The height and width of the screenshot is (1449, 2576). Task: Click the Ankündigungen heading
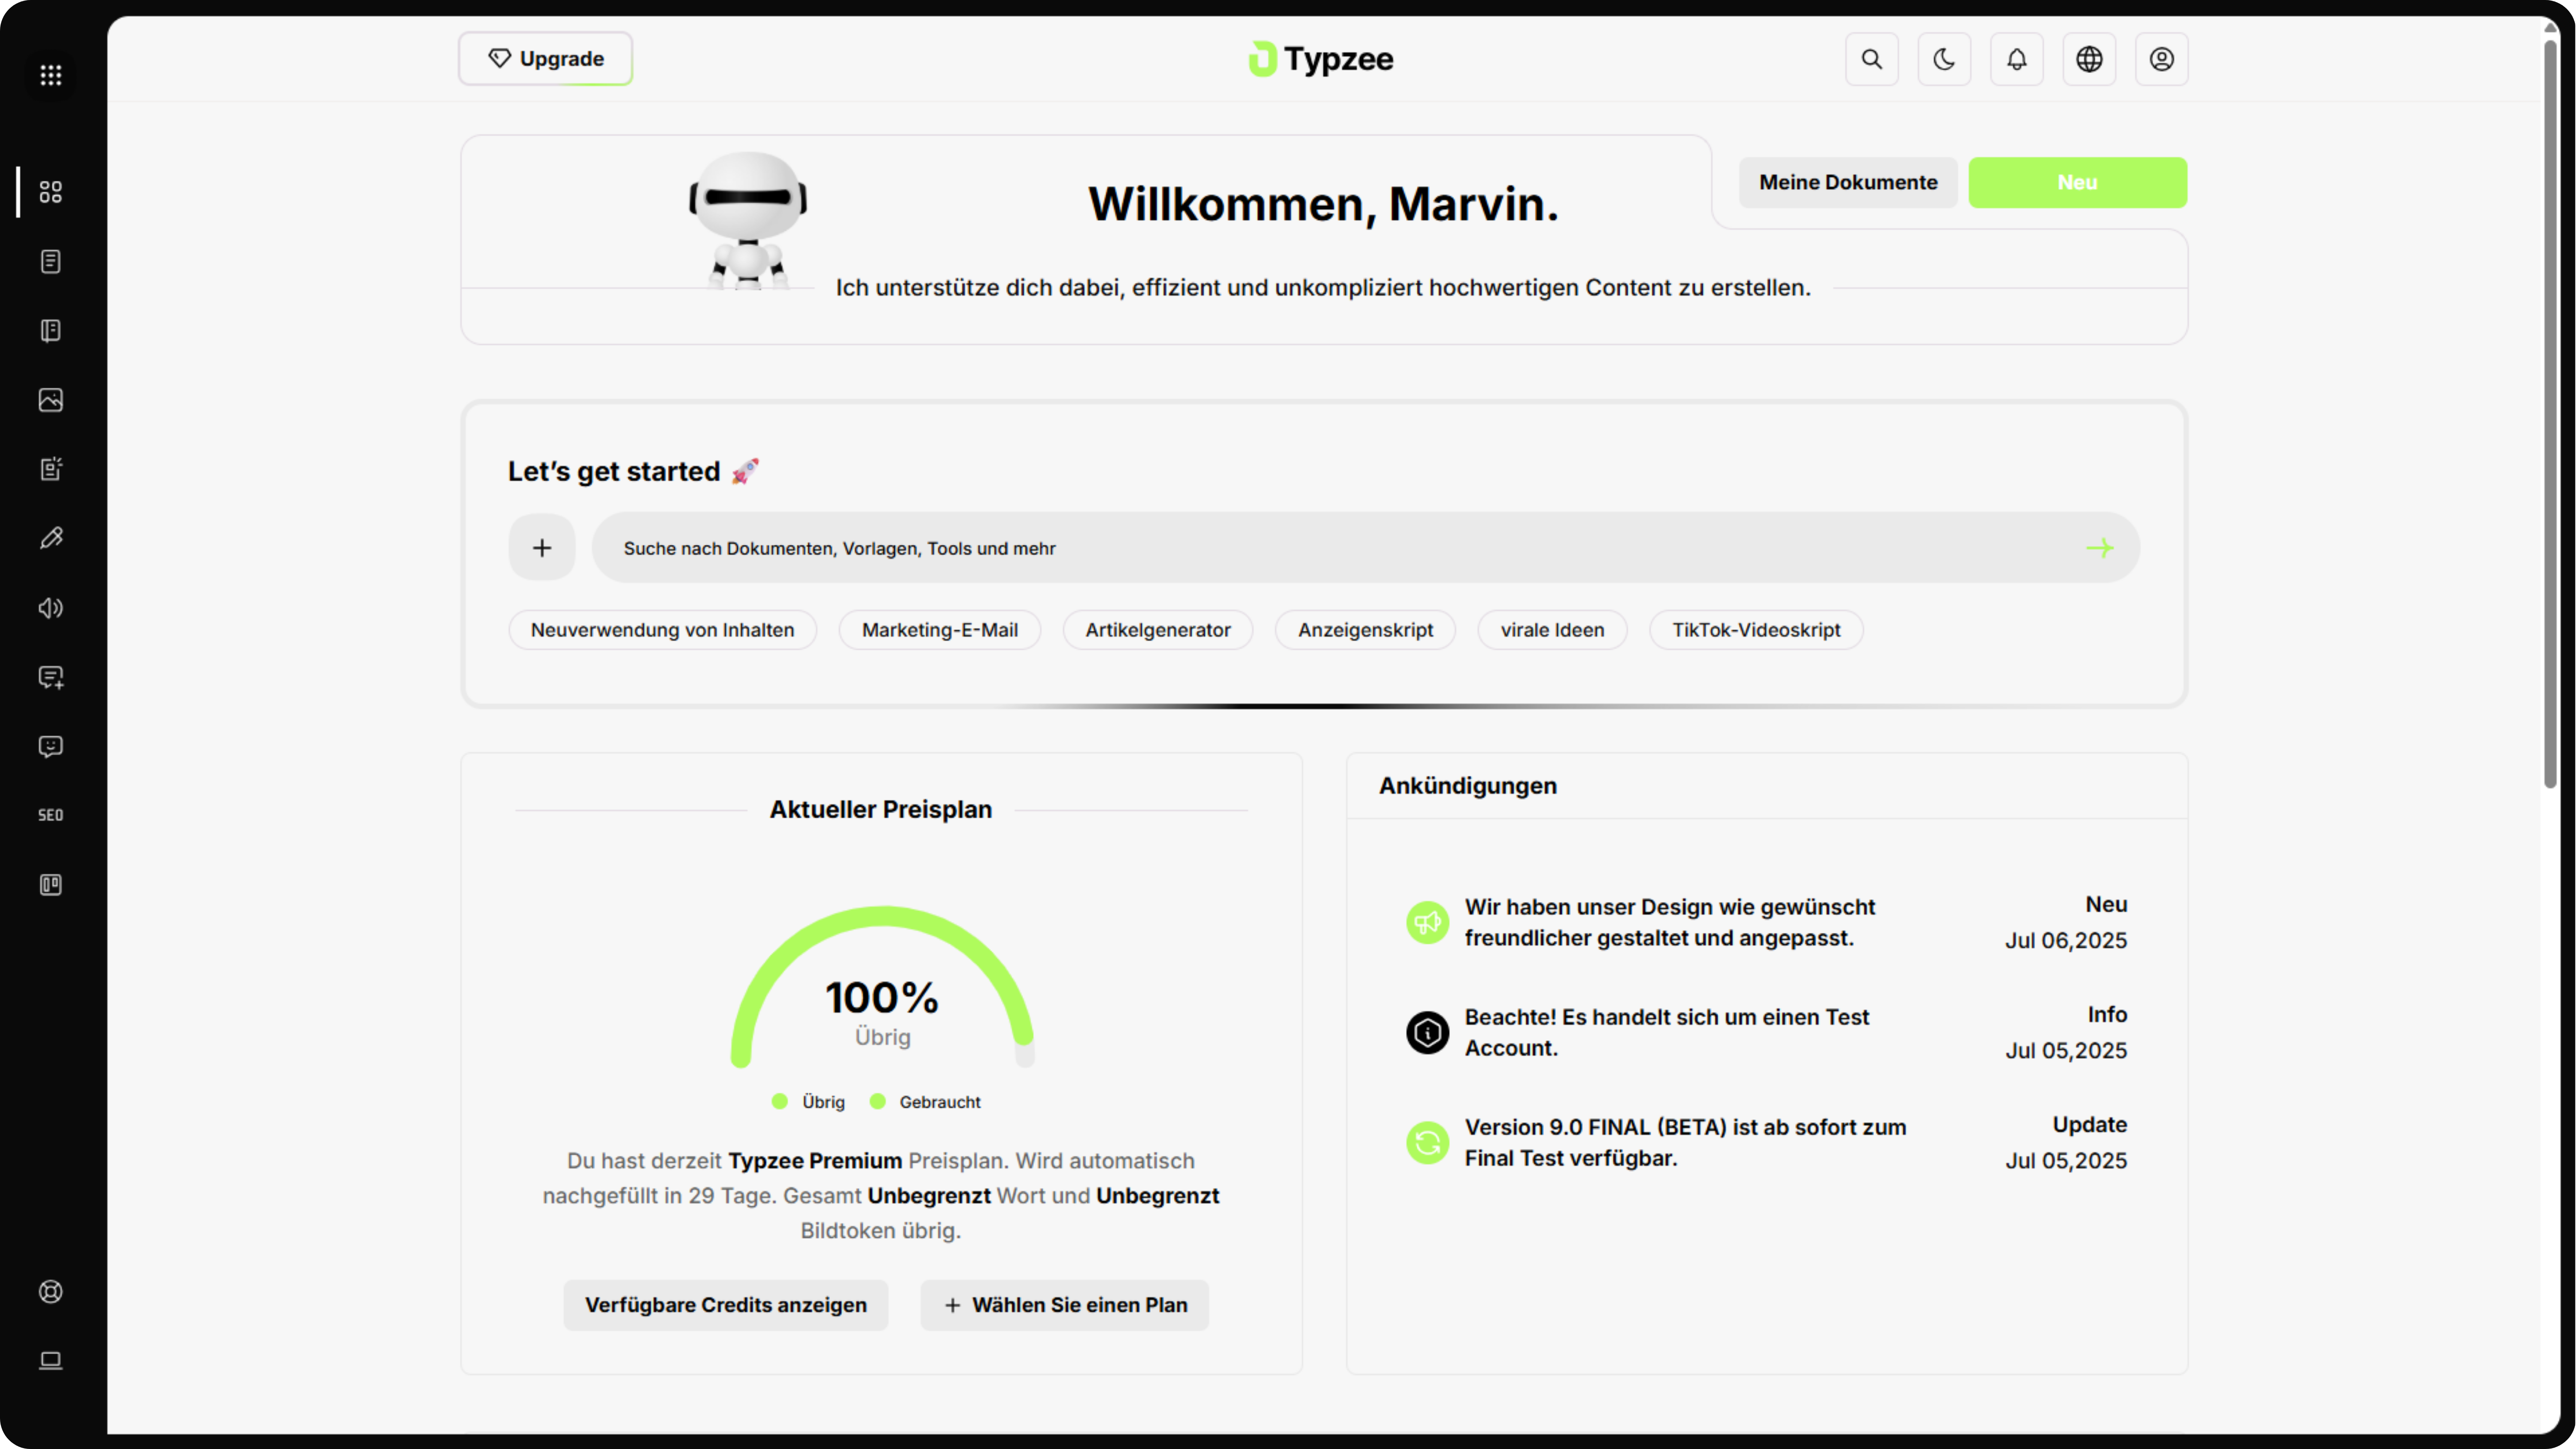[x=1467, y=786]
